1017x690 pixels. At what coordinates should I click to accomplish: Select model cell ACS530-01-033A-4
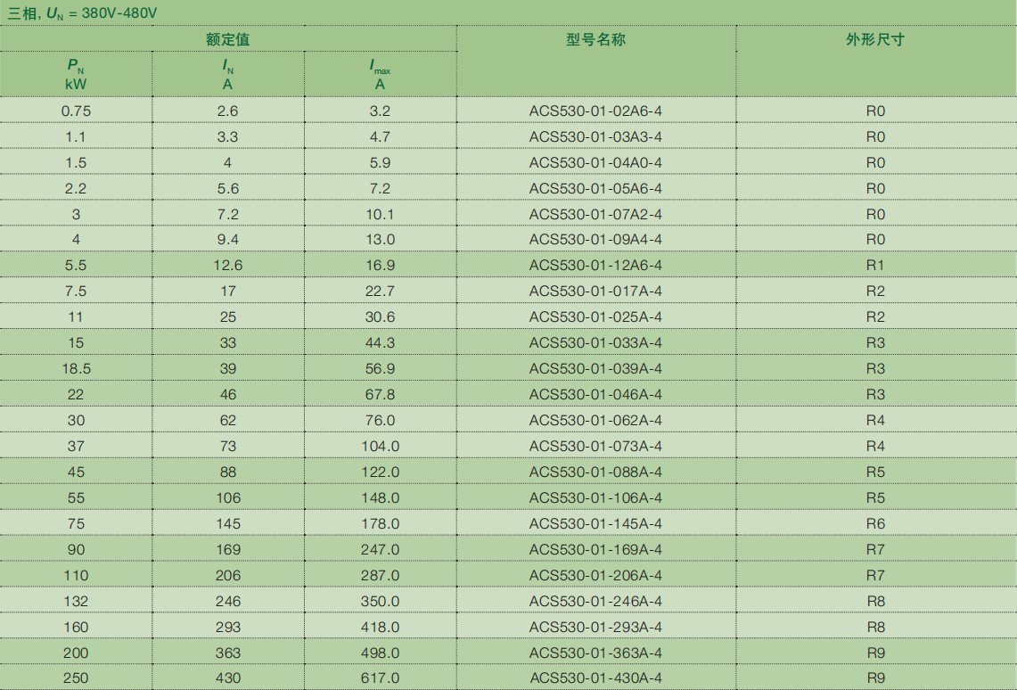595,342
